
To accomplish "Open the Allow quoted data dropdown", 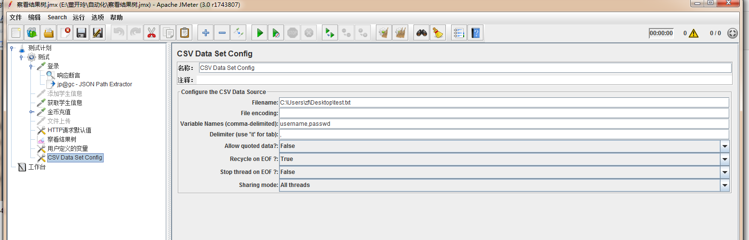I will [725, 146].
